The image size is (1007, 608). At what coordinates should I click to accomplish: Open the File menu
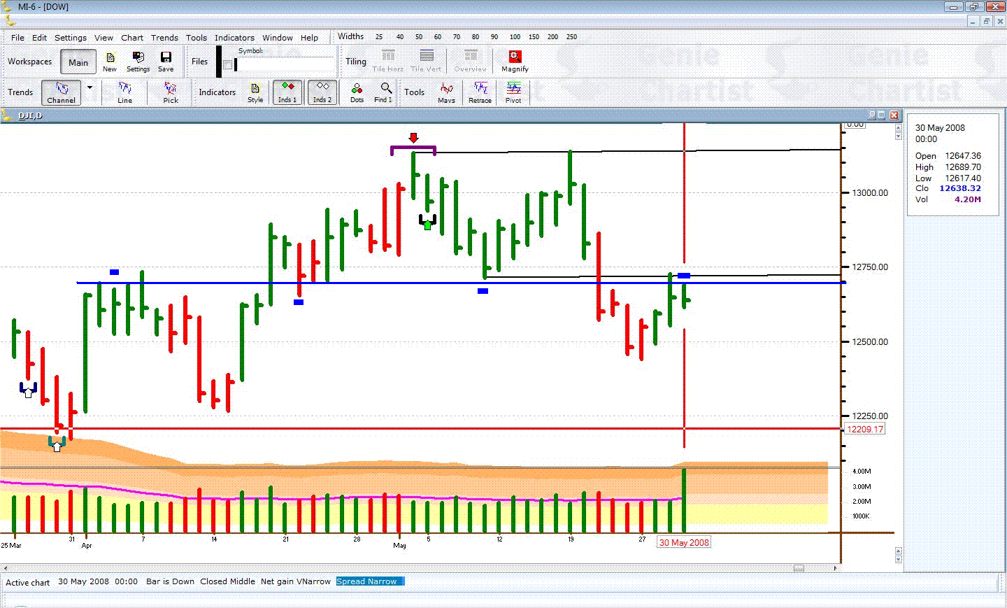click(x=17, y=38)
